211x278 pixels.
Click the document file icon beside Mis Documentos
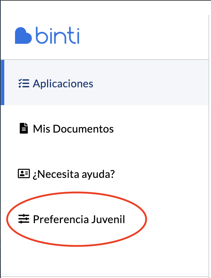pyautogui.click(x=24, y=128)
